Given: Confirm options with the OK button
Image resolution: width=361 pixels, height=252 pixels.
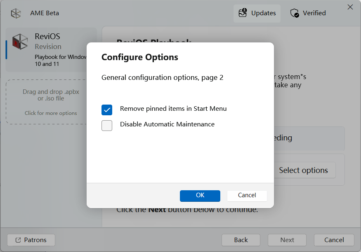Looking at the screenshot, I should tap(200, 196).
